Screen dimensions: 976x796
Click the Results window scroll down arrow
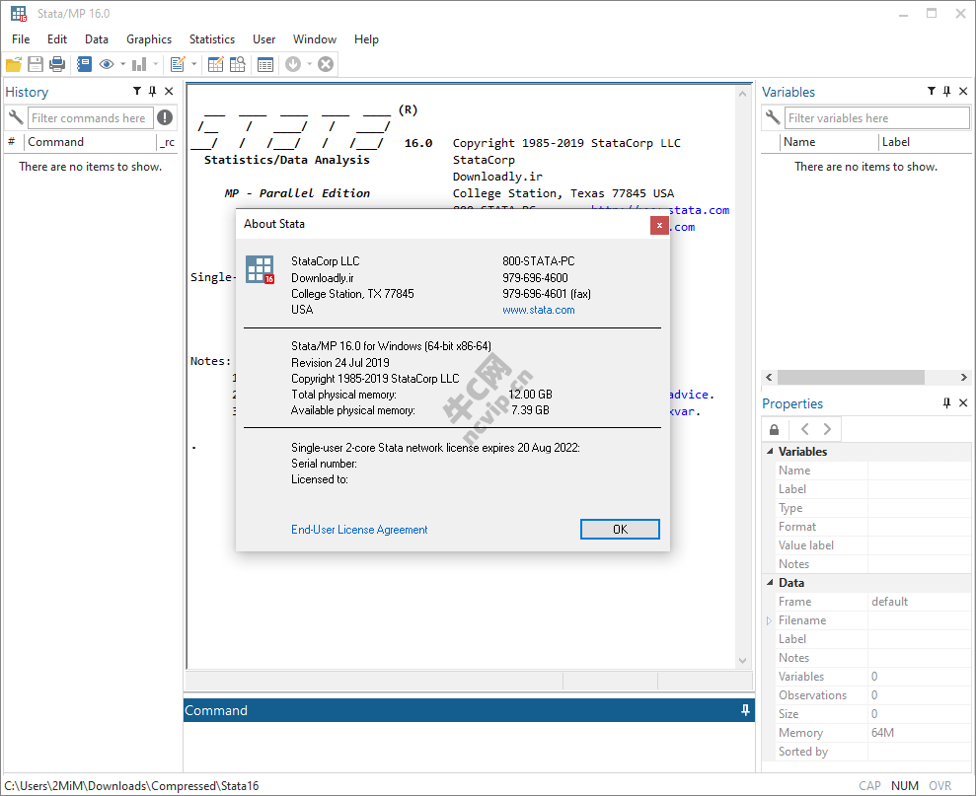pos(742,660)
